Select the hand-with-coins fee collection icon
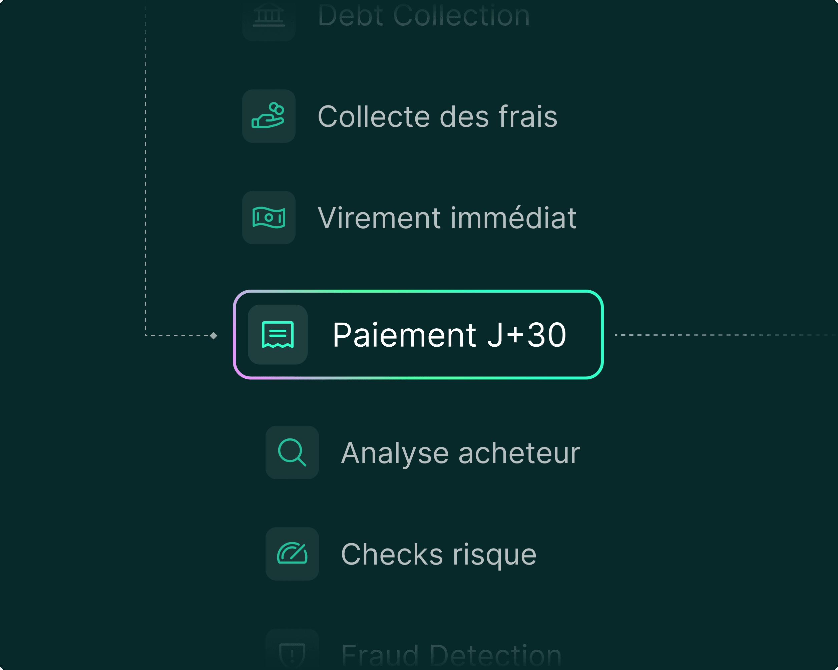This screenshot has height=670, width=838. pyautogui.click(x=269, y=116)
